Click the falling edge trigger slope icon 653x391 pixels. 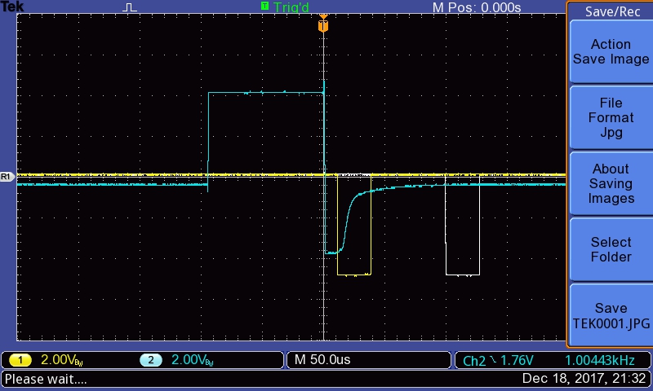coord(493,359)
